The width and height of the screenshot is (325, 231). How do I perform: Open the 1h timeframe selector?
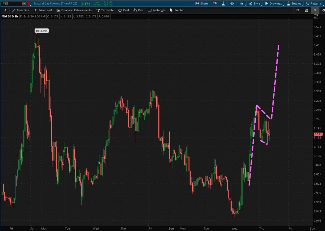[x=241, y=4]
